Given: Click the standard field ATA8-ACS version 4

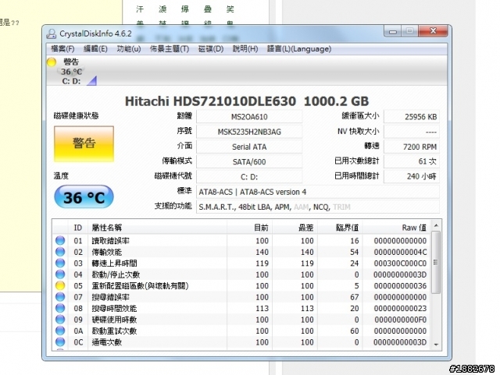Looking at the screenshot, I should (318, 192).
